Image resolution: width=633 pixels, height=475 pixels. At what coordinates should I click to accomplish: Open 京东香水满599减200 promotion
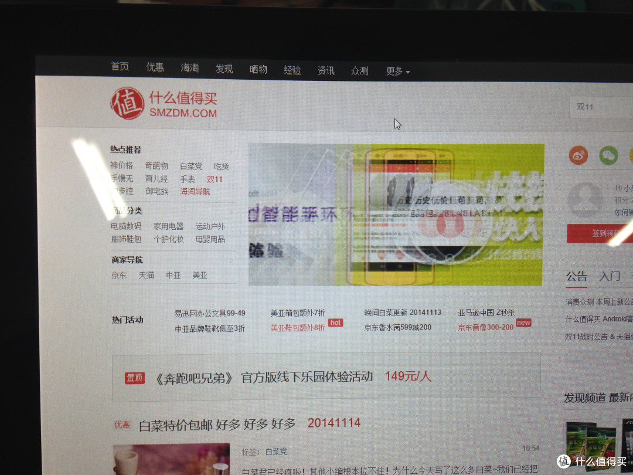[x=397, y=327]
